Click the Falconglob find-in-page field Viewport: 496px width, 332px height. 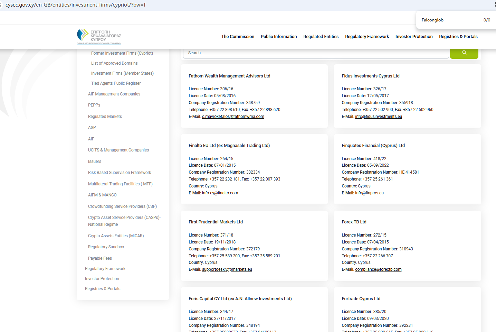pyautogui.click(x=449, y=20)
